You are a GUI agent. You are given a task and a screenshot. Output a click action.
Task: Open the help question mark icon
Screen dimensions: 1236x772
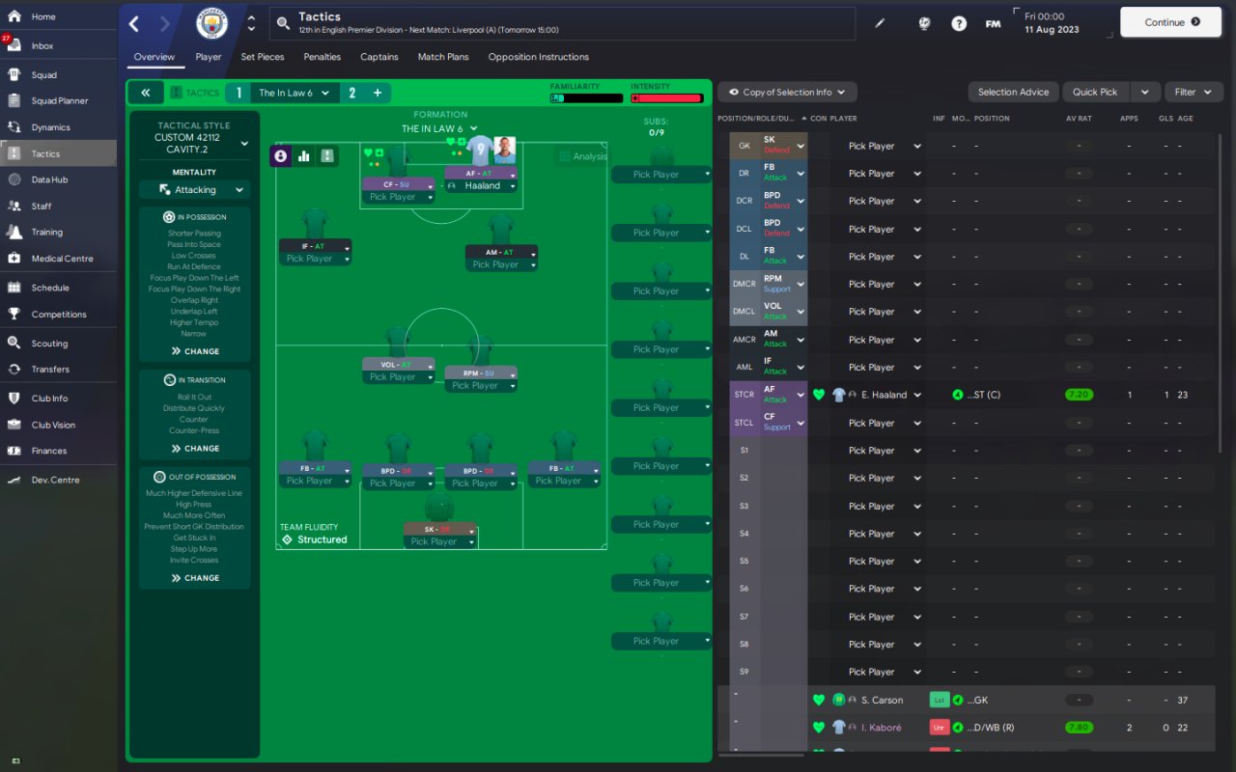coord(959,23)
